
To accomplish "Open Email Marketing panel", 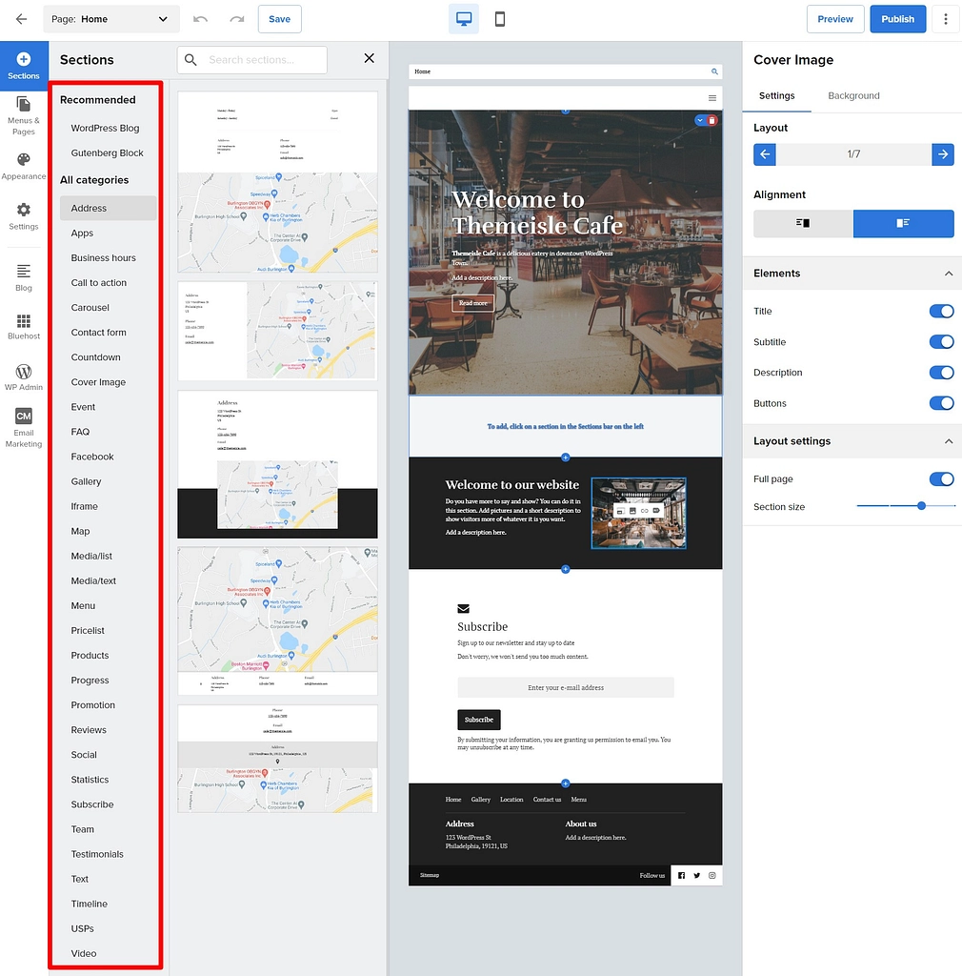I will 24,428.
